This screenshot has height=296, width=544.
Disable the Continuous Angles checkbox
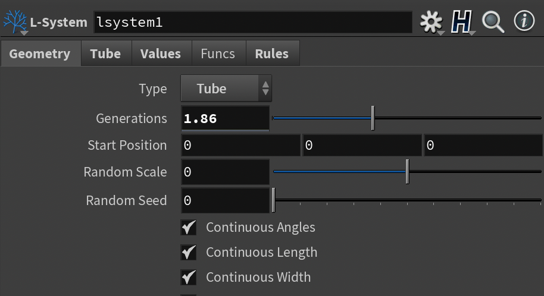tap(189, 228)
